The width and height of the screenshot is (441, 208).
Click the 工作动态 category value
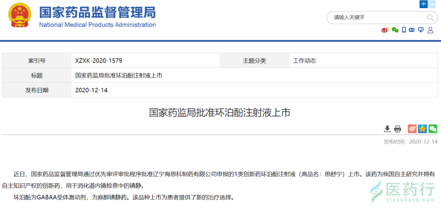[x=305, y=60]
